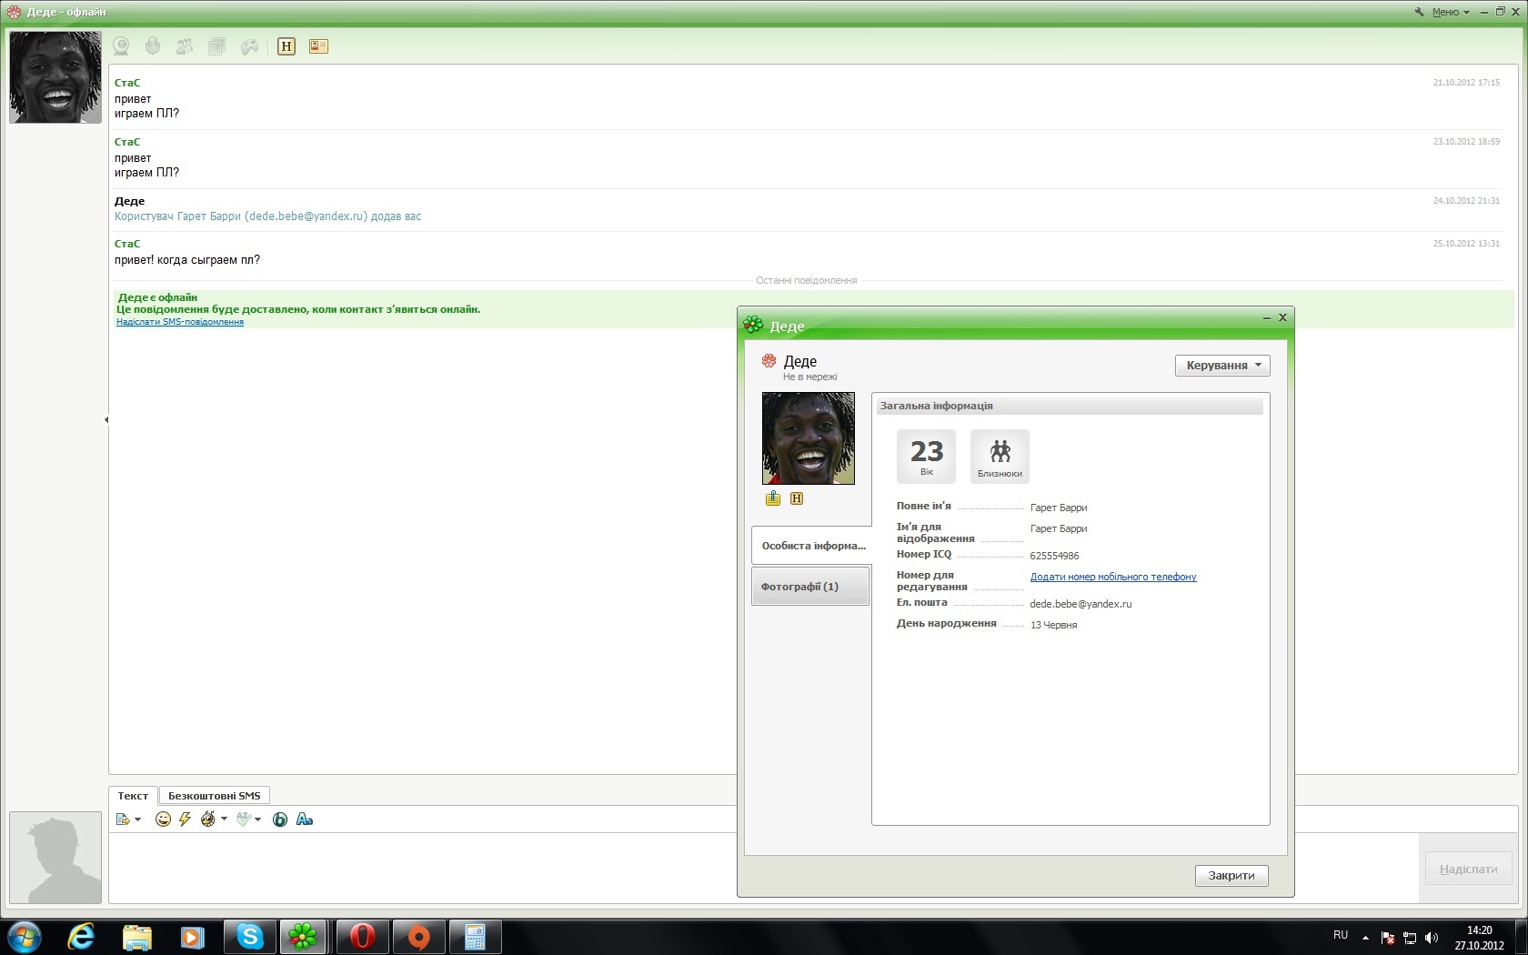Open Windows Media Player from taskbar
The width and height of the screenshot is (1528, 955).
[x=192, y=937]
